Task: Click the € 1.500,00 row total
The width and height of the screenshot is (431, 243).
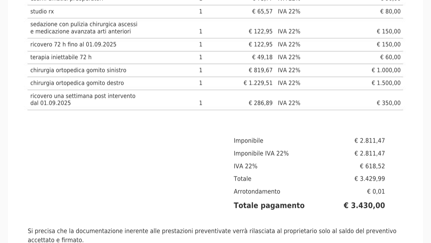Action: [386, 83]
